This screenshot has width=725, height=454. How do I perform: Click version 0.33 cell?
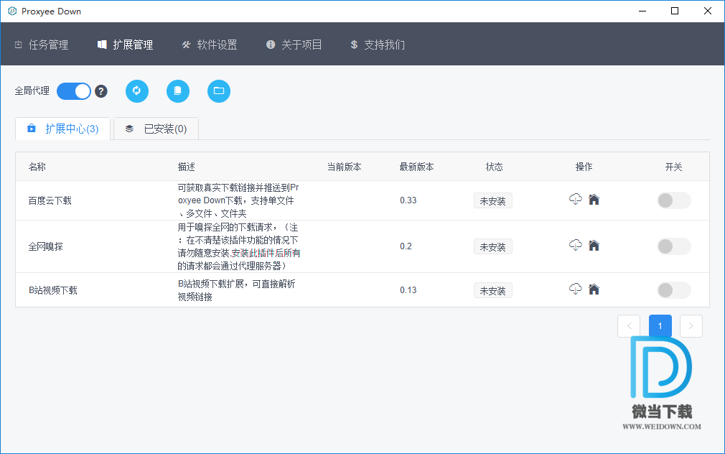[x=408, y=200]
